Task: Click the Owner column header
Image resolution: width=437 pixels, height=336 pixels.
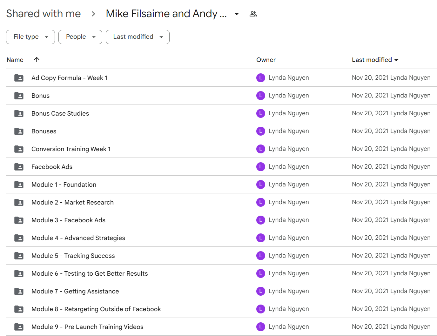Action: (266, 60)
